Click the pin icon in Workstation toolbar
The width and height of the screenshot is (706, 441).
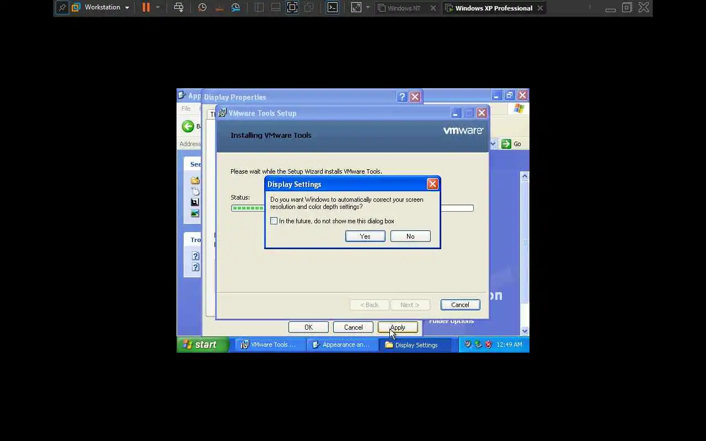coord(62,8)
